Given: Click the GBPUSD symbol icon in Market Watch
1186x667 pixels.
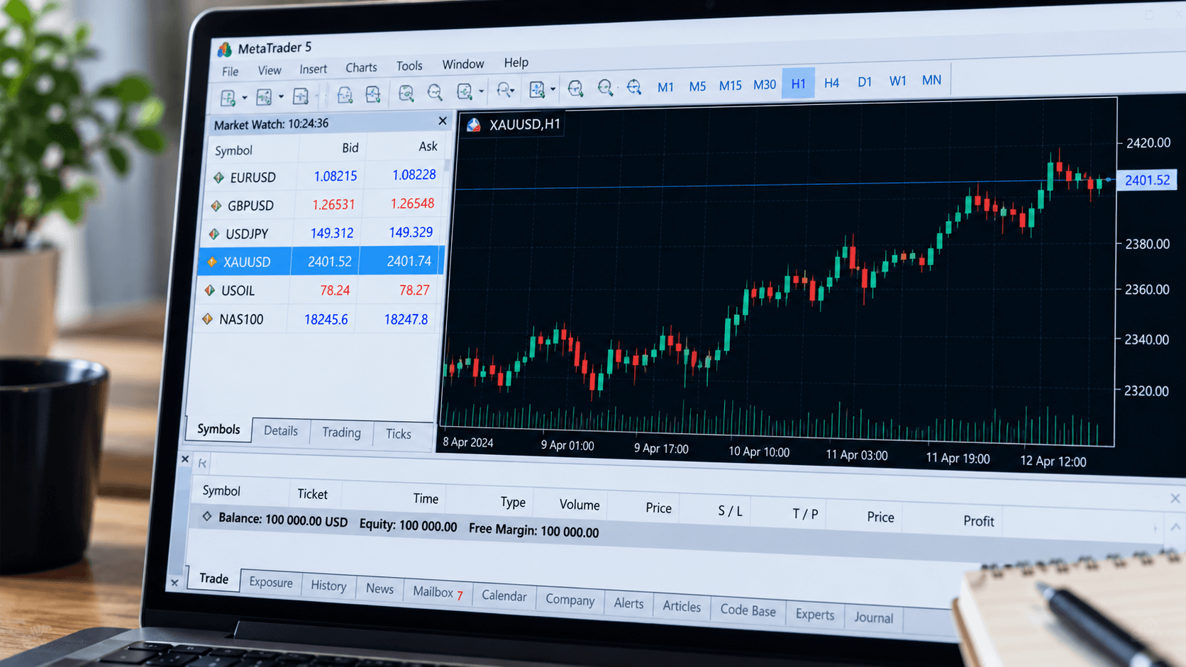Looking at the screenshot, I should (216, 206).
